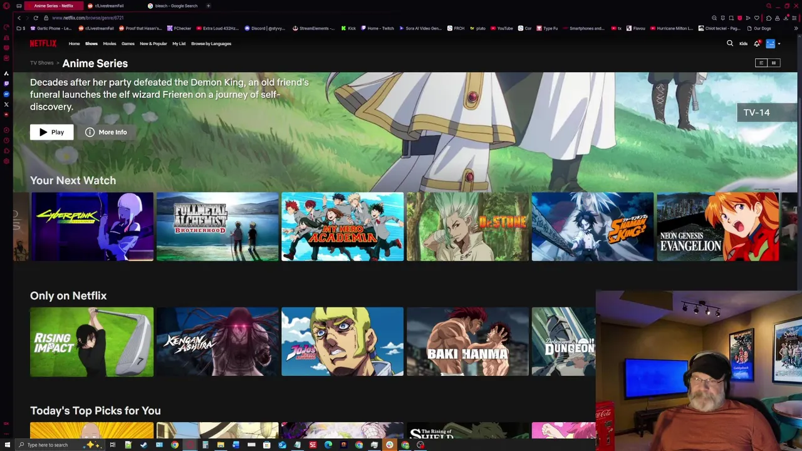Image resolution: width=802 pixels, height=451 pixels.
Task: Open Steam from the taskbar
Action: coord(143,445)
